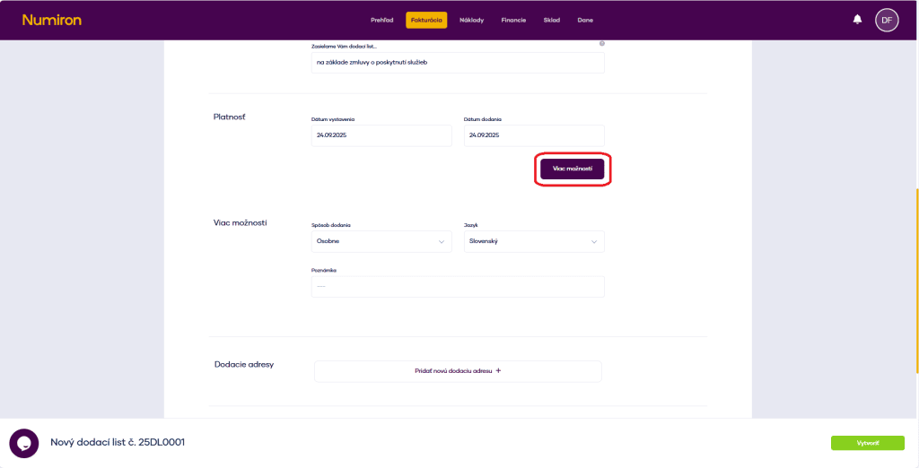
Task: Open the notifications bell
Action: pyautogui.click(x=857, y=20)
